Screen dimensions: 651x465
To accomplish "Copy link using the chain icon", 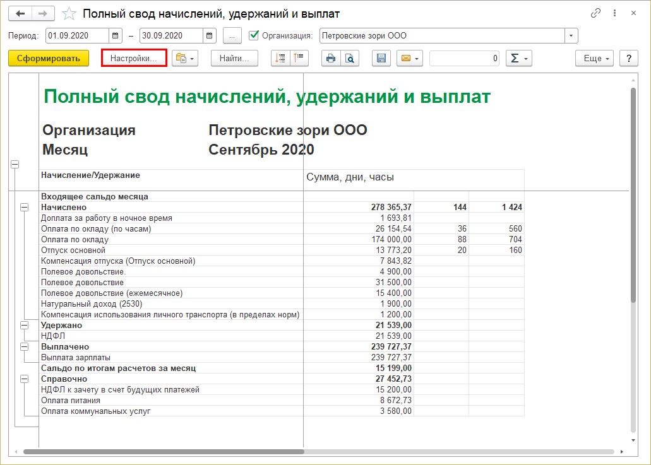I will point(595,13).
